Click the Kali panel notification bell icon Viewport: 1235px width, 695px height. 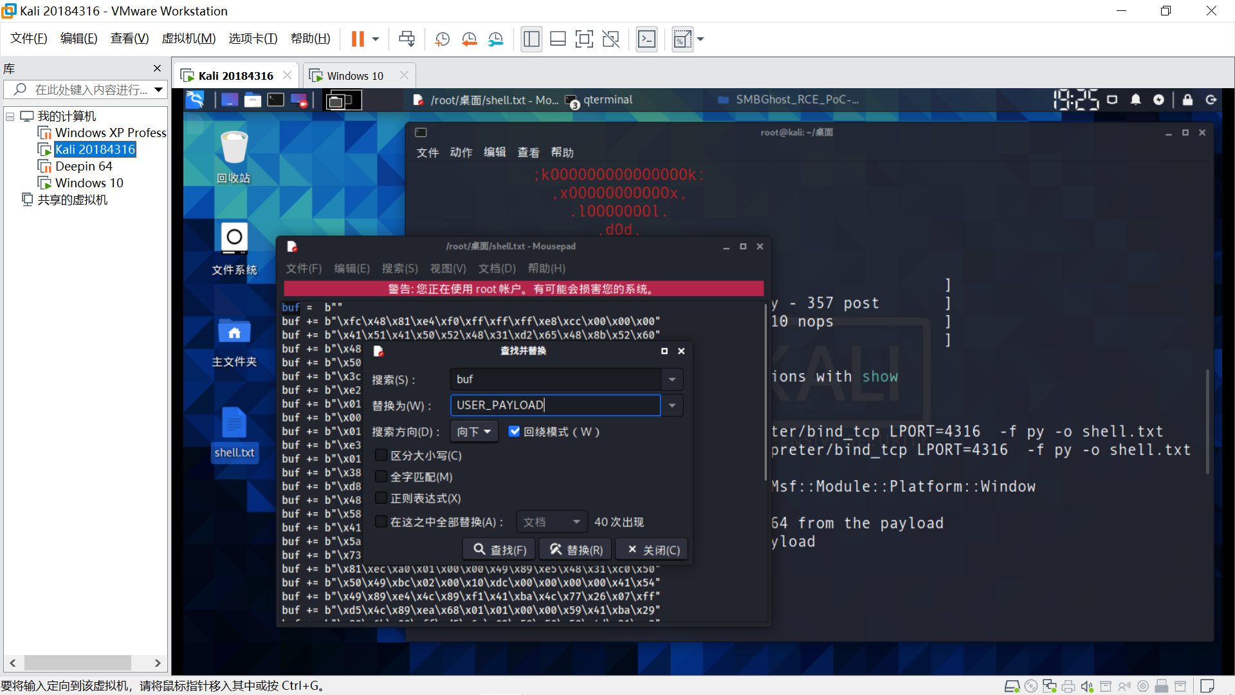point(1135,100)
